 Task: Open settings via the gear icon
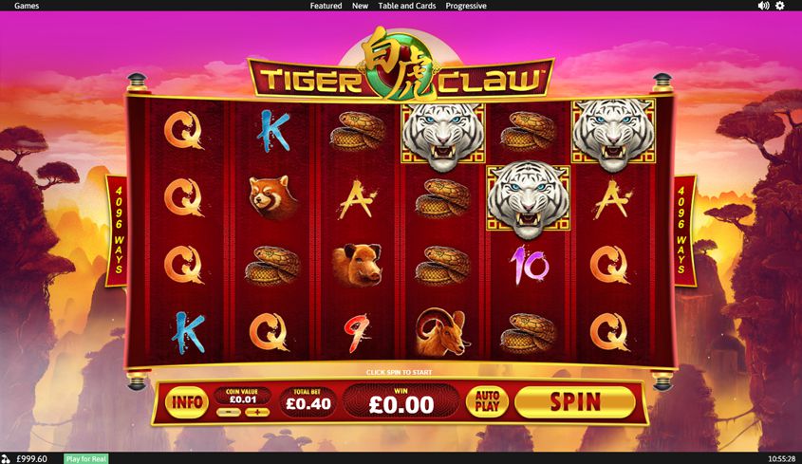[x=779, y=6]
